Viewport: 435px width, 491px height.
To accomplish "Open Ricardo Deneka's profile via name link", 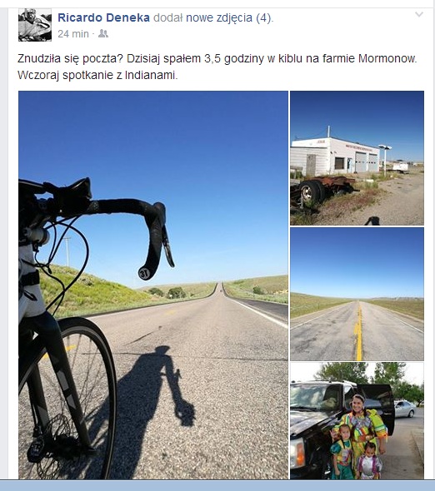I will click(103, 17).
